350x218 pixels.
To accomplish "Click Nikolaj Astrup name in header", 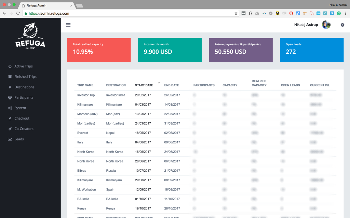I will point(306,25).
